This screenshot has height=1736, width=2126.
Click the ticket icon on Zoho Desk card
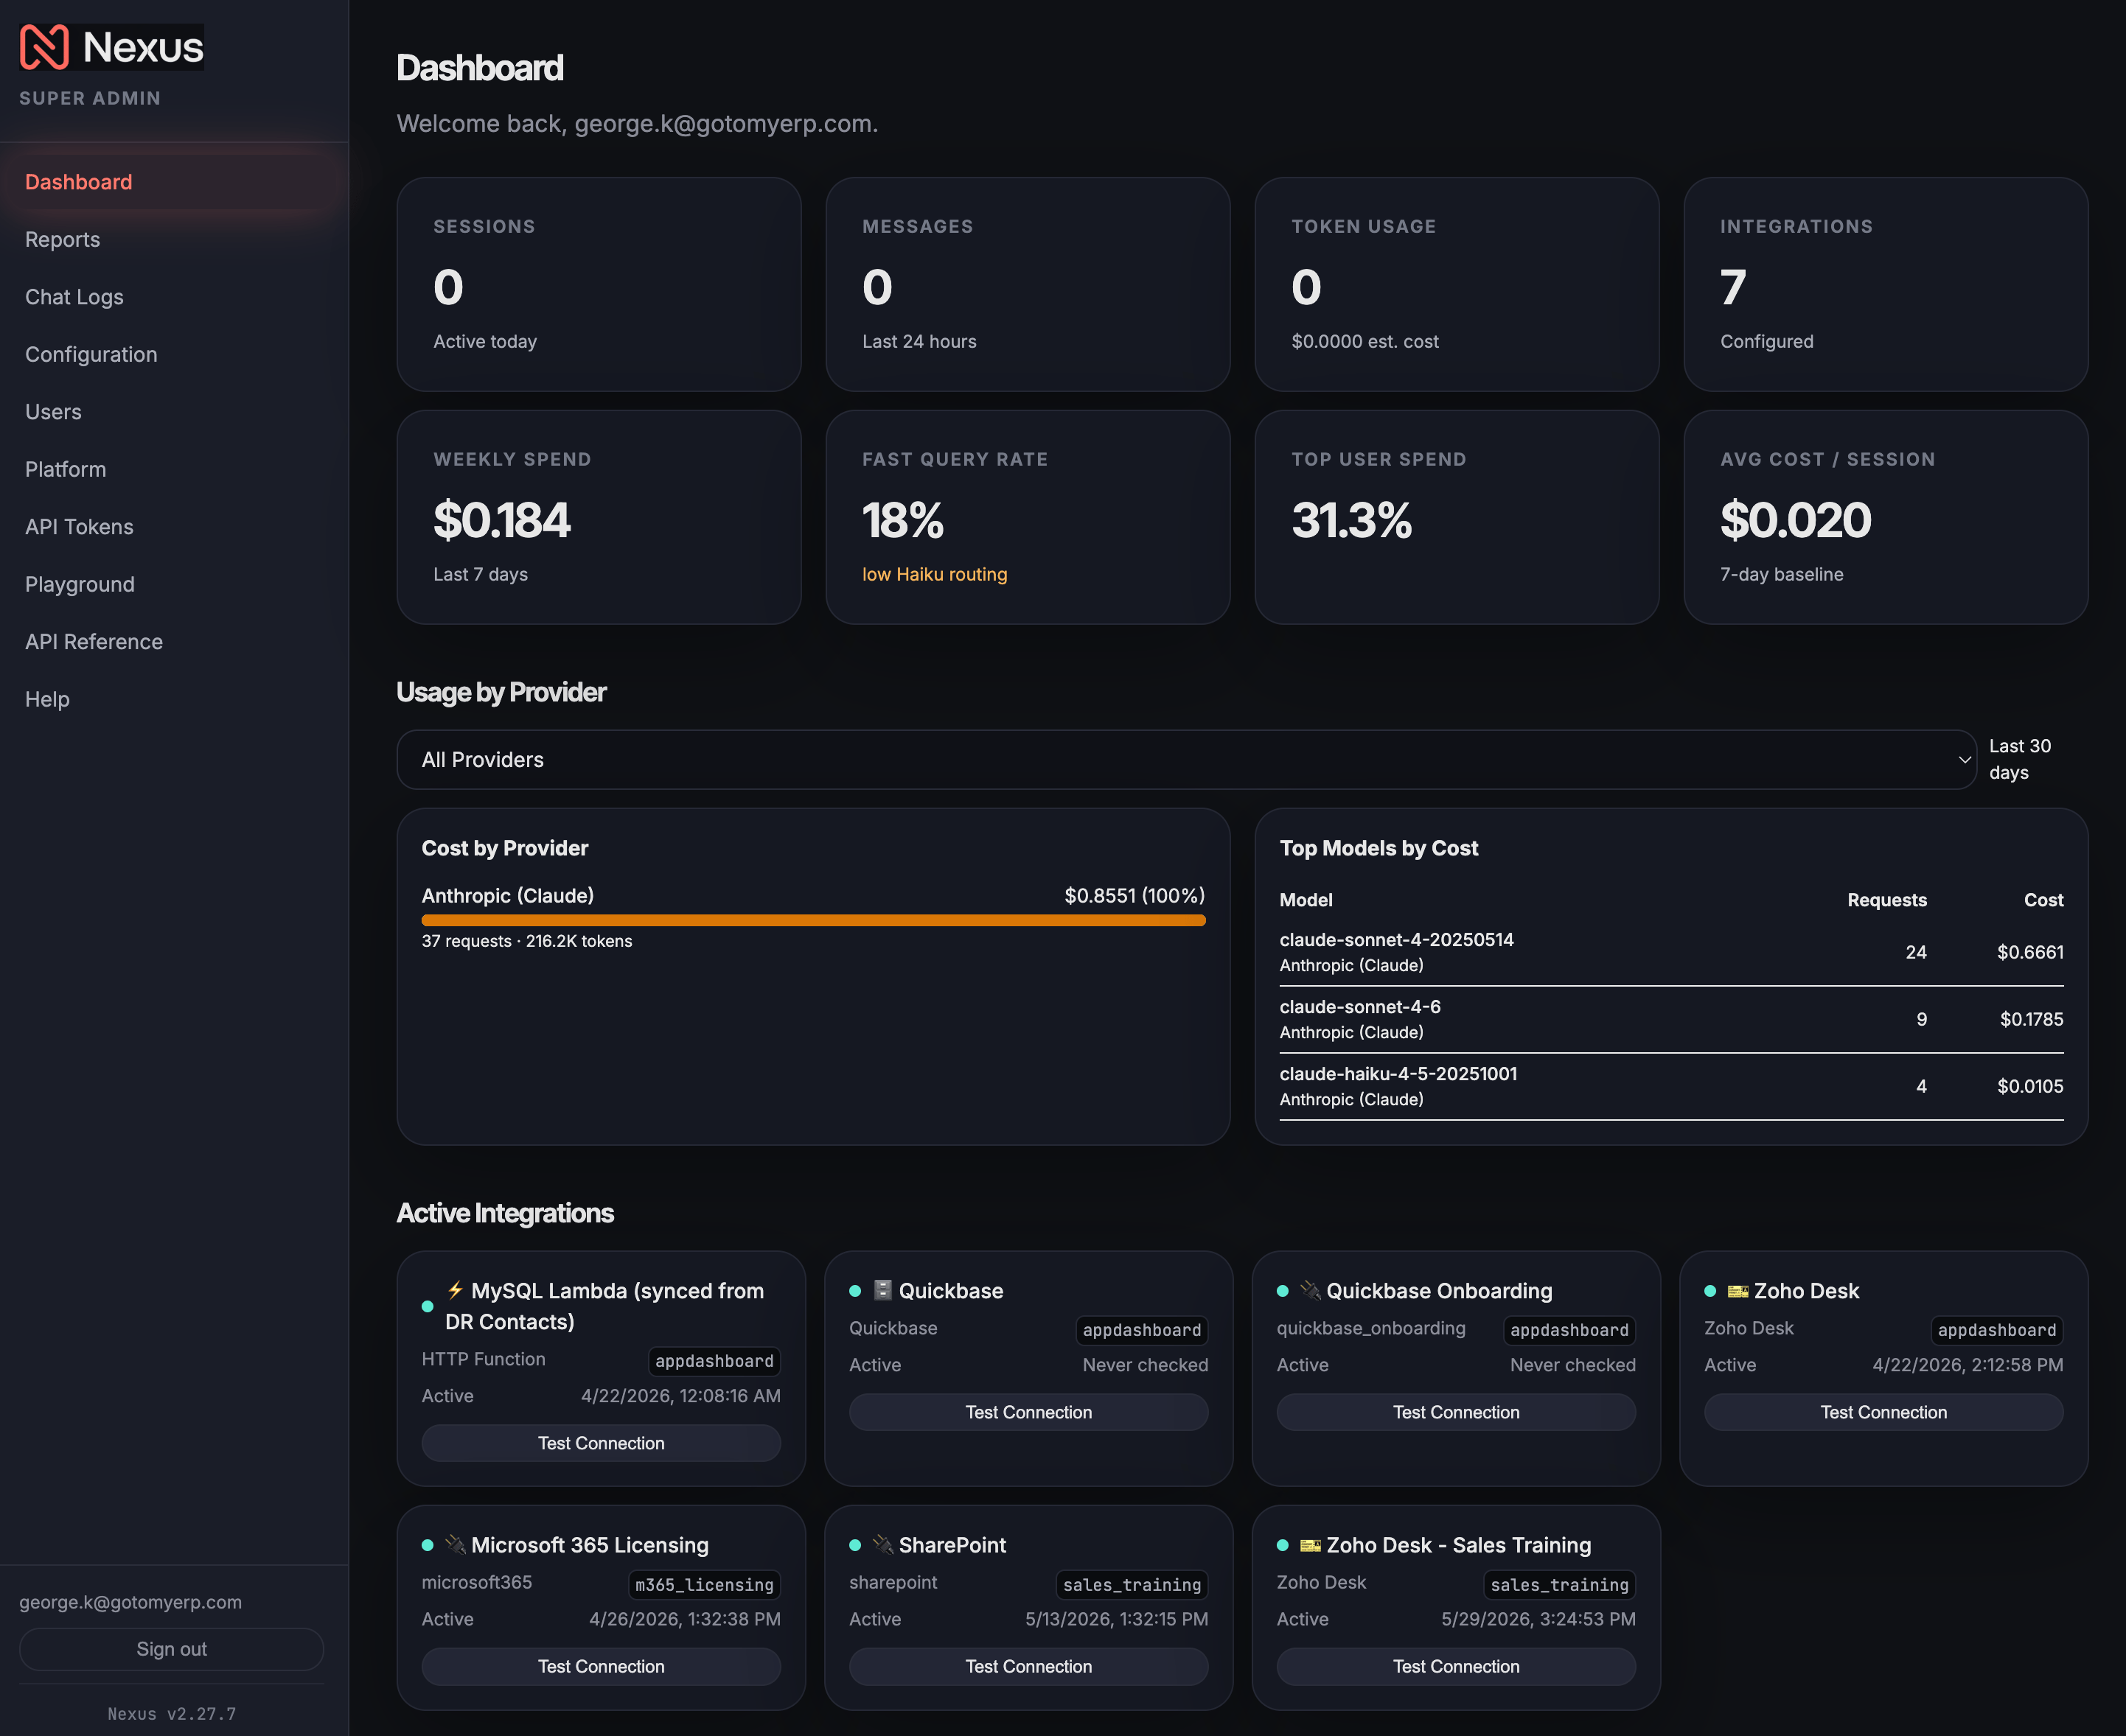(x=1738, y=1291)
